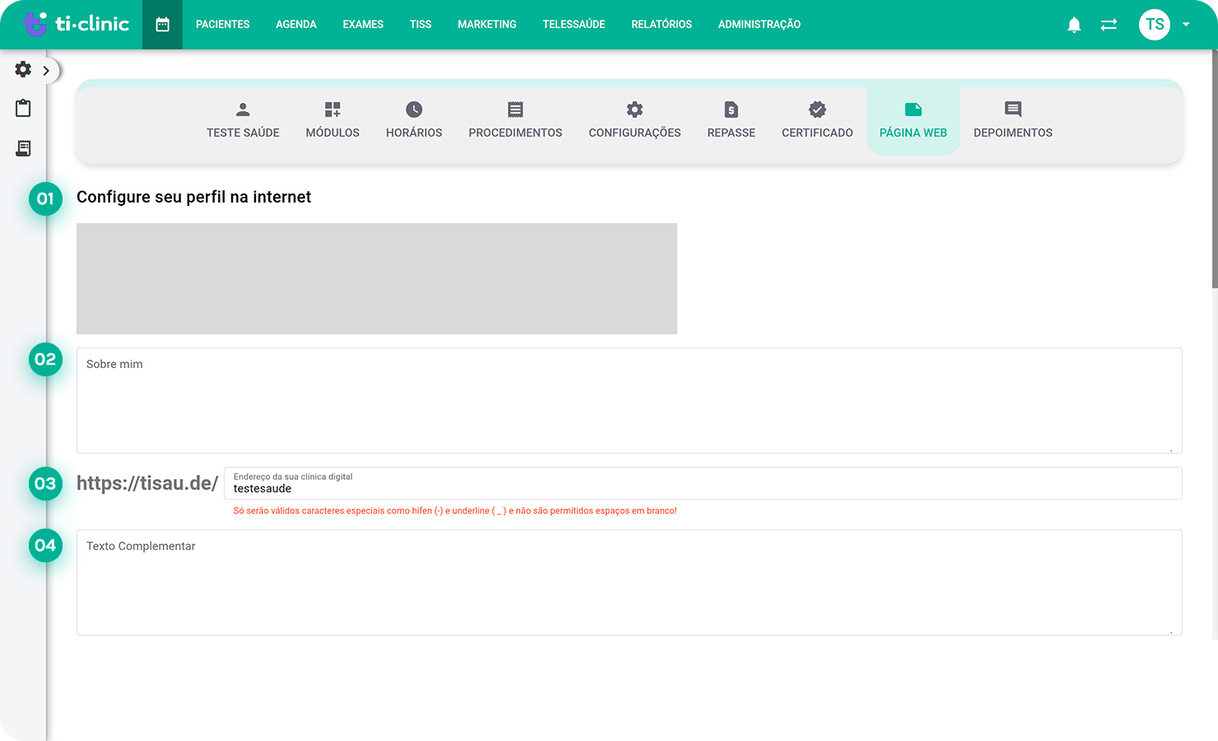
Task: Select the TESTE SAÚDE tab
Action: [243, 120]
